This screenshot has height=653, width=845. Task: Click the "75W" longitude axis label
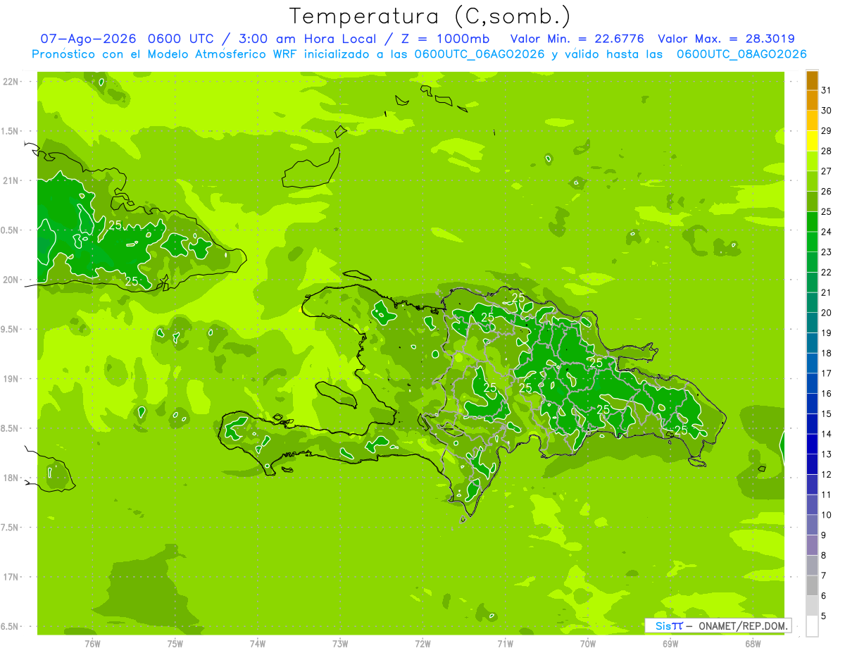click(x=175, y=644)
